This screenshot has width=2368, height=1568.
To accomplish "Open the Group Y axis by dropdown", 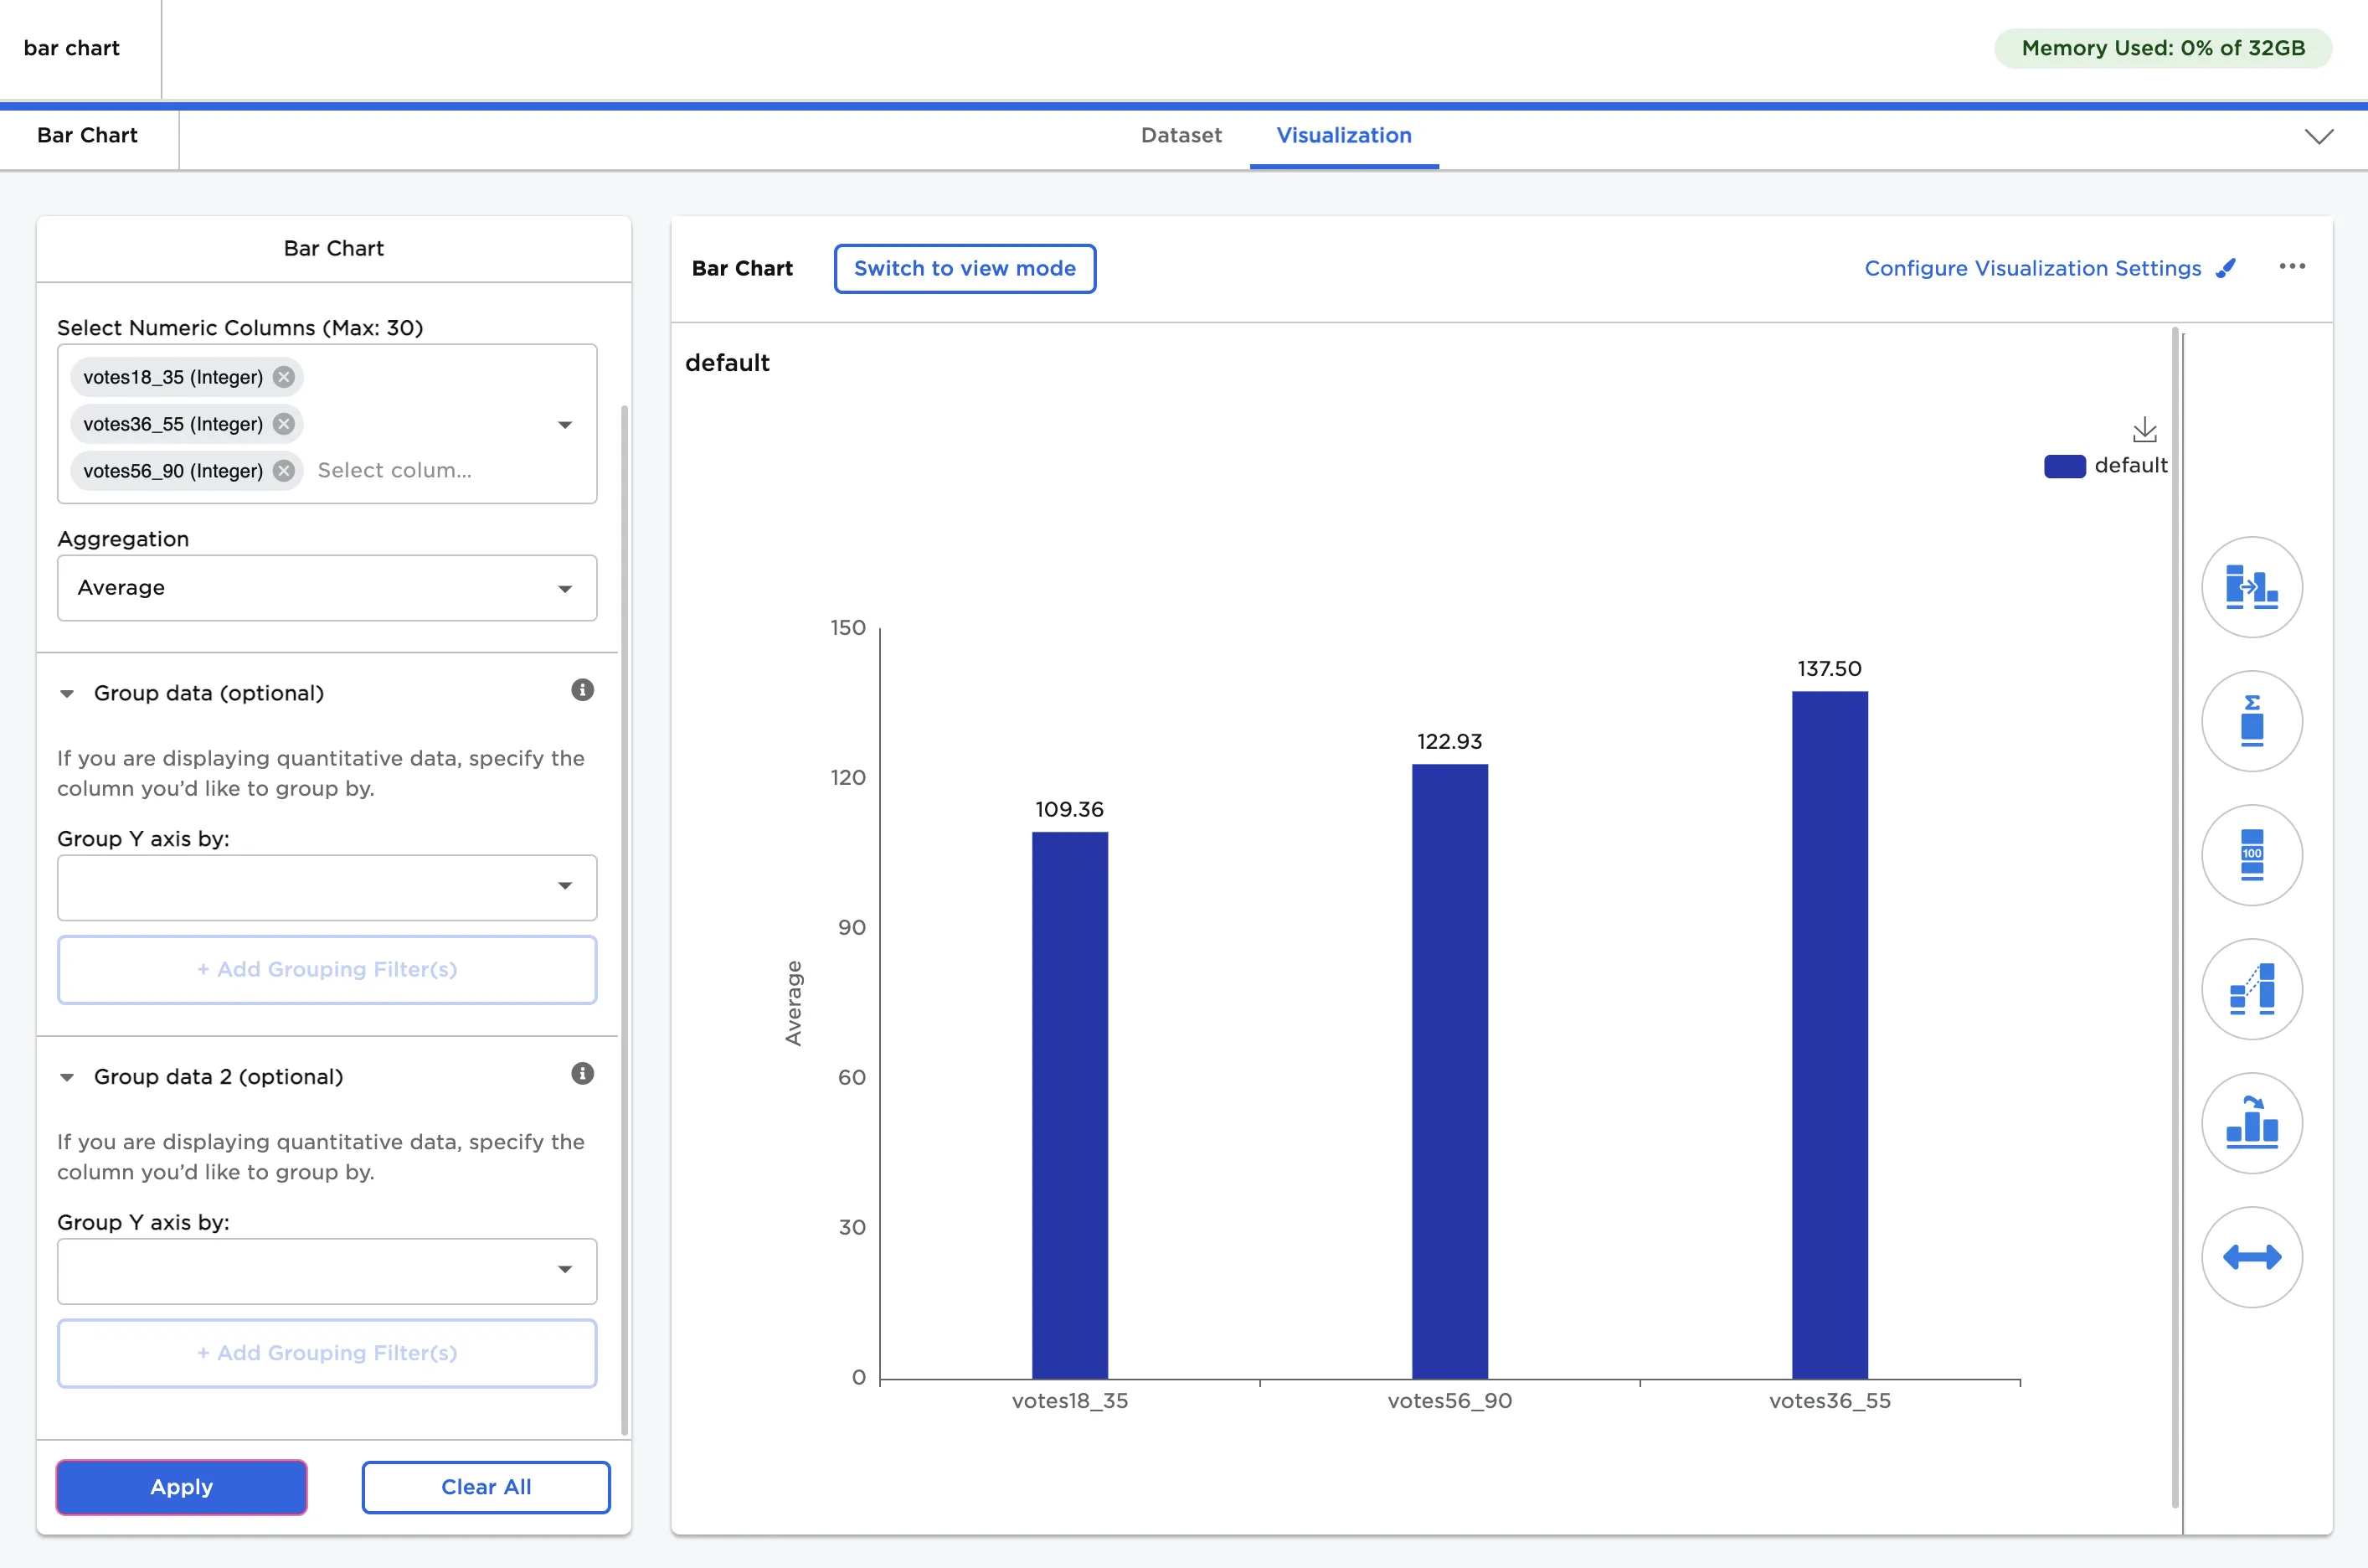I will tap(327, 887).
